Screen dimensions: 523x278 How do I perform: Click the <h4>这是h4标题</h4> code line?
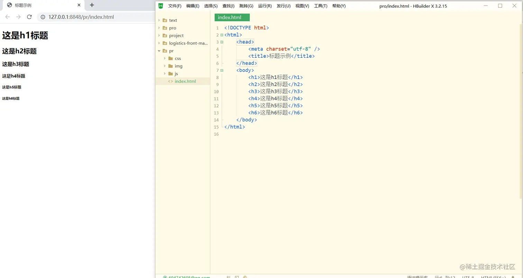tap(275, 99)
